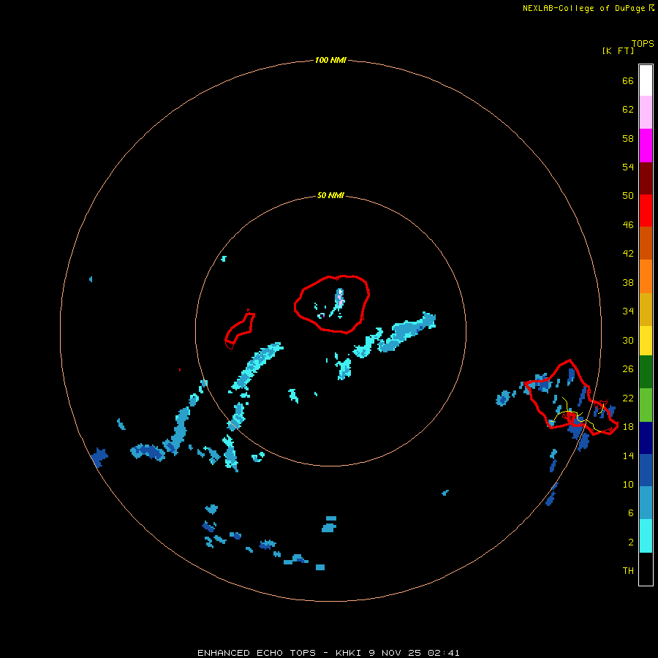Click the 66 legend value
The image size is (658, 658).
pos(628,81)
